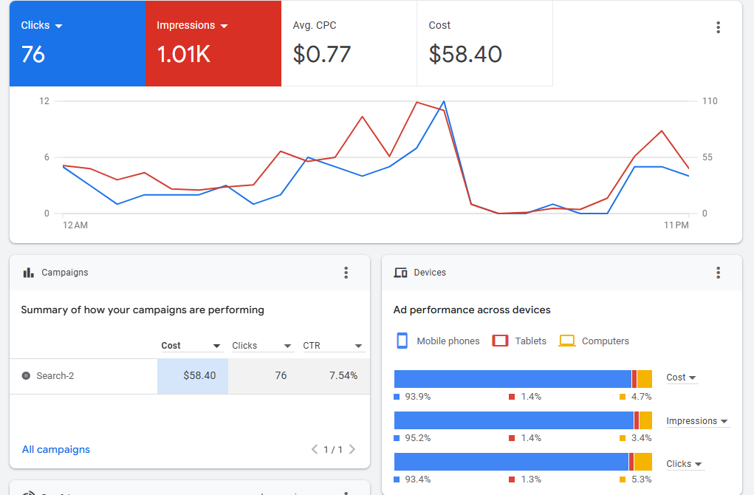
Task: Click the Tablets legend icon
Action: (501, 341)
